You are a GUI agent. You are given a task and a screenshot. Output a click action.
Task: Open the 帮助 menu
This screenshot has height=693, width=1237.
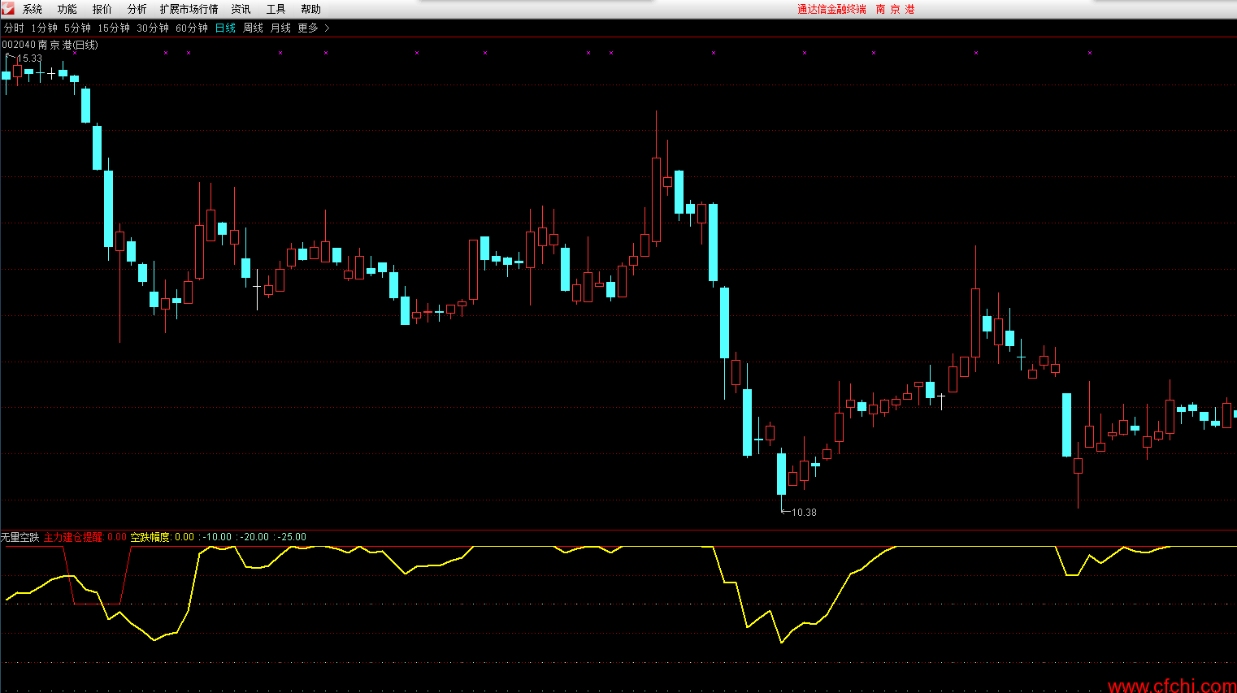pos(311,9)
